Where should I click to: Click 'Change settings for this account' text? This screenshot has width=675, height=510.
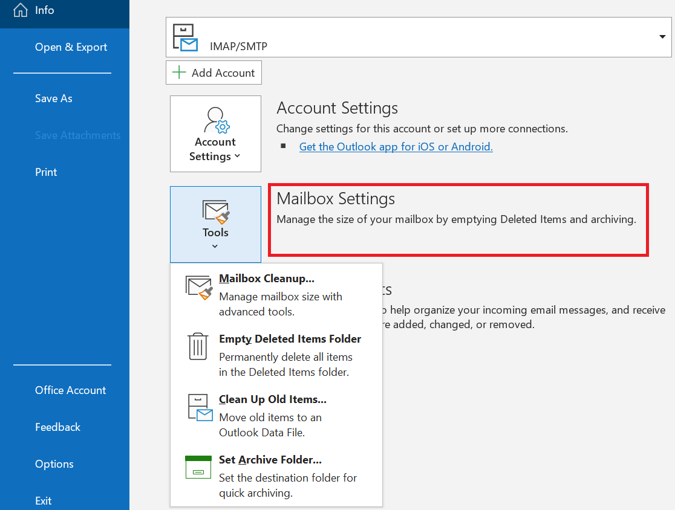[x=422, y=129]
